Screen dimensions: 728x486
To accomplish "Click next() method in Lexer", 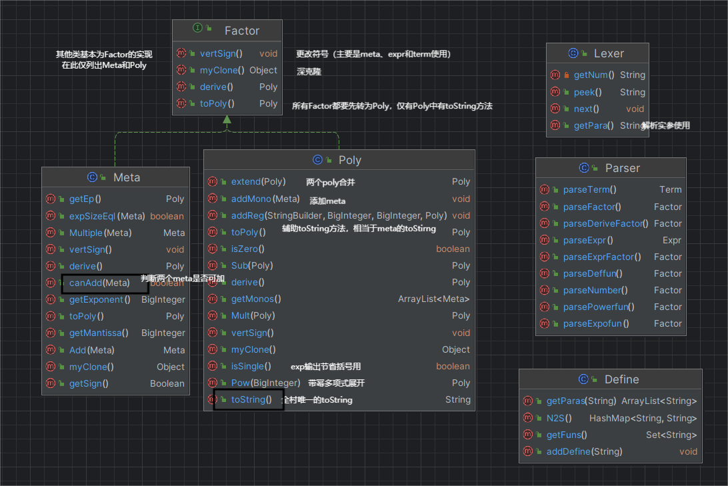I will click(x=587, y=109).
